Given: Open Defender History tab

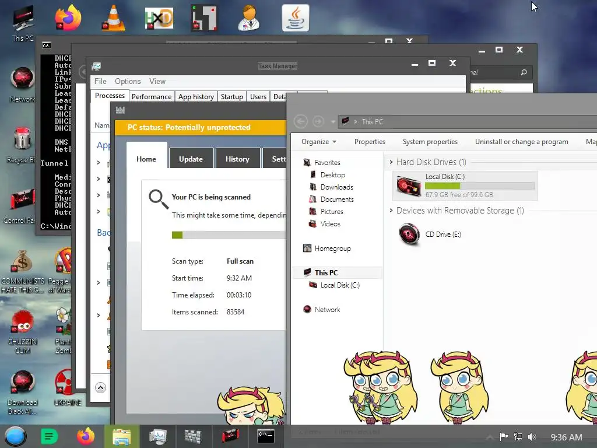Looking at the screenshot, I should [x=237, y=159].
